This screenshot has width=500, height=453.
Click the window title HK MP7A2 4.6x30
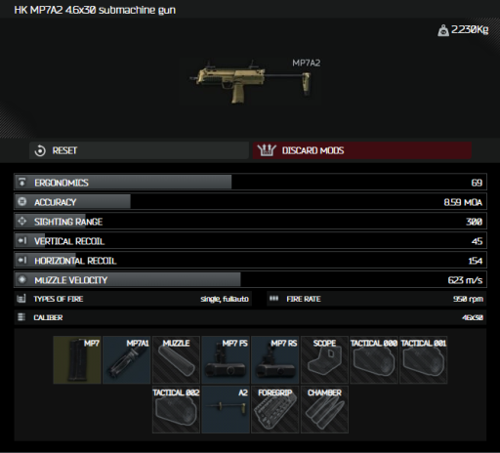pyautogui.click(x=95, y=10)
